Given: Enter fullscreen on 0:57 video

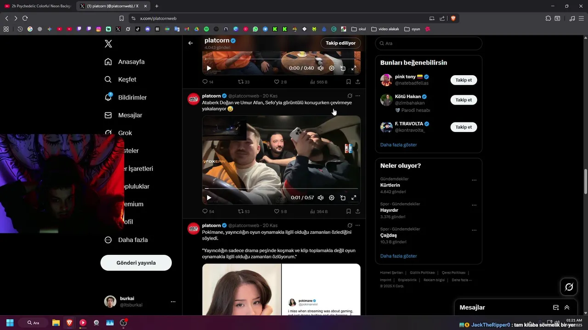Looking at the screenshot, I should [354, 198].
